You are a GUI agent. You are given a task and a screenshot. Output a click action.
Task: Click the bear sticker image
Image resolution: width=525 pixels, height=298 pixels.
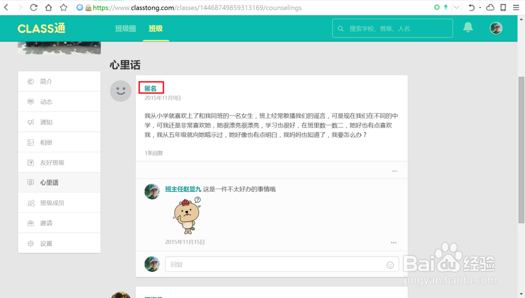click(187, 215)
